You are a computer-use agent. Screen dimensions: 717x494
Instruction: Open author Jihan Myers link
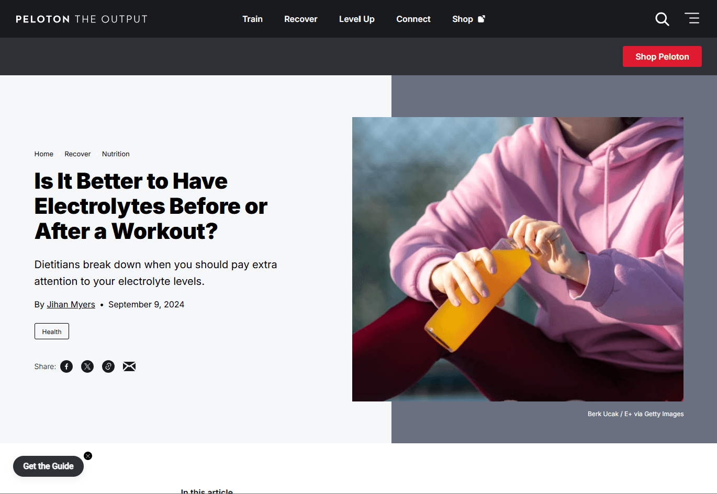pos(71,304)
